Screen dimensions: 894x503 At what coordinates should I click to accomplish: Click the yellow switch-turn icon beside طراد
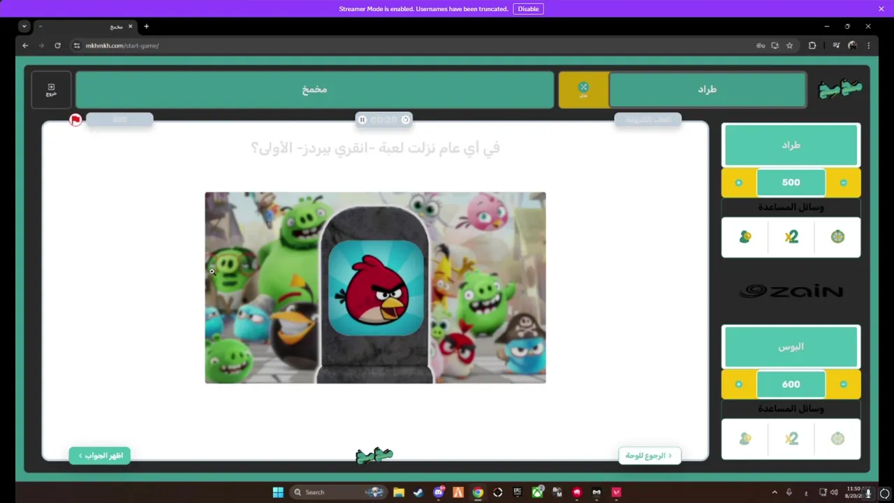tap(583, 89)
